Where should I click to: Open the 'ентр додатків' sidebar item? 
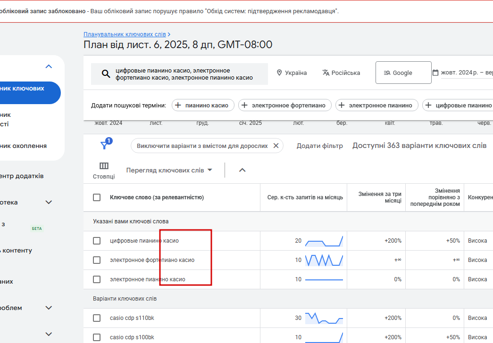point(22,176)
